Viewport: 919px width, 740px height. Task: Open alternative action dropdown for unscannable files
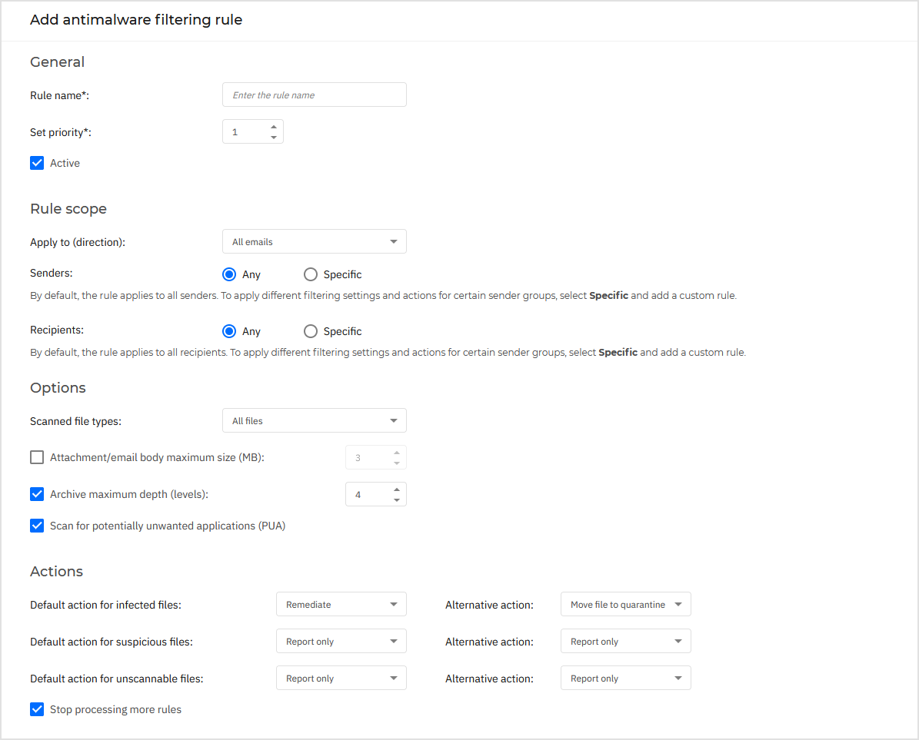coord(625,678)
